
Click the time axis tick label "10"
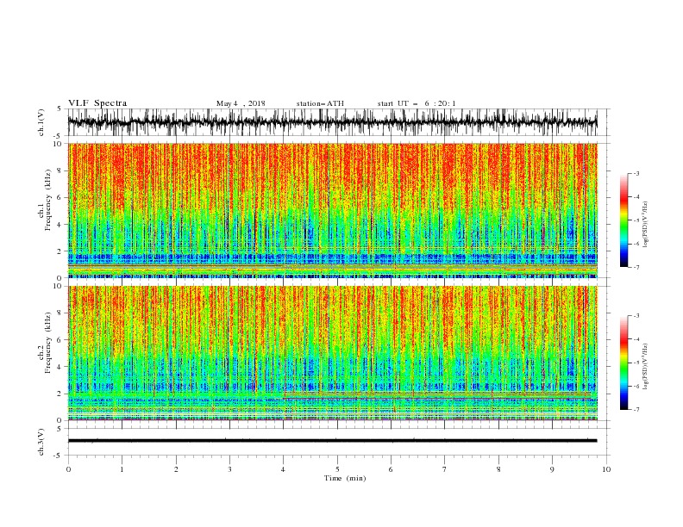click(x=606, y=469)
